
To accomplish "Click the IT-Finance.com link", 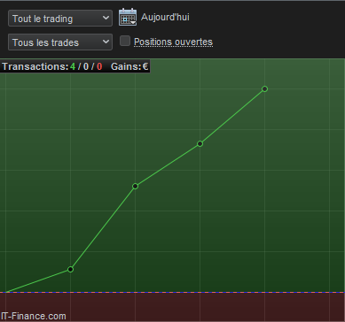I will tap(33, 317).
